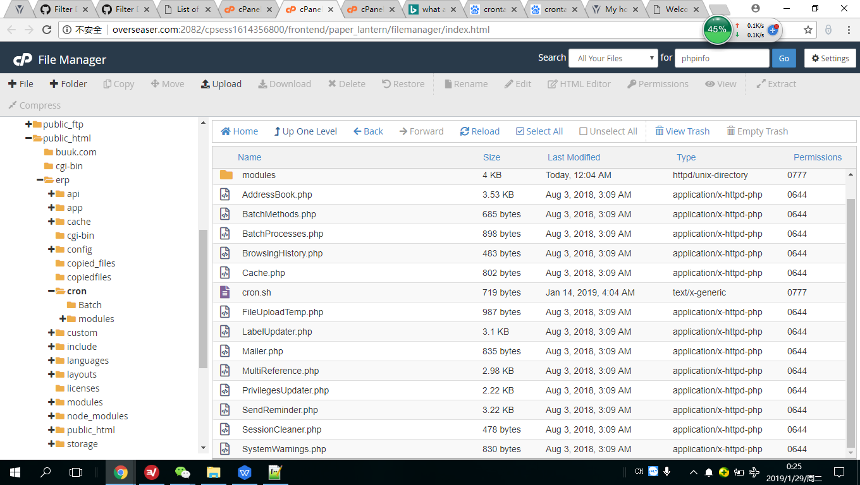Image resolution: width=860 pixels, height=485 pixels.
Task: Click the cPanel logo in header
Action: coord(23,59)
